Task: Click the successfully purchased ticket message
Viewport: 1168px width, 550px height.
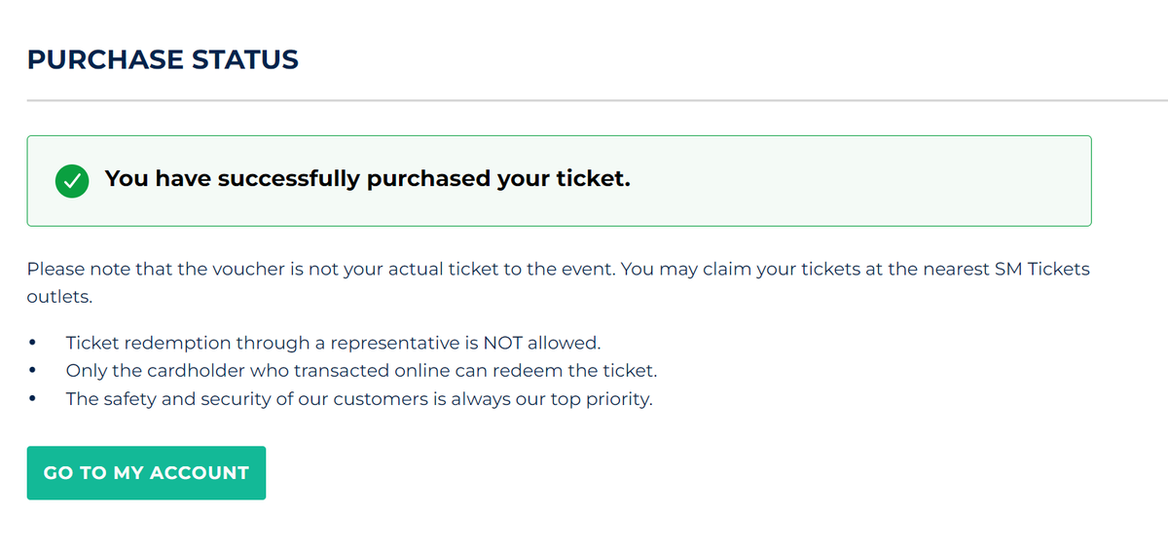Action: [x=368, y=179]
